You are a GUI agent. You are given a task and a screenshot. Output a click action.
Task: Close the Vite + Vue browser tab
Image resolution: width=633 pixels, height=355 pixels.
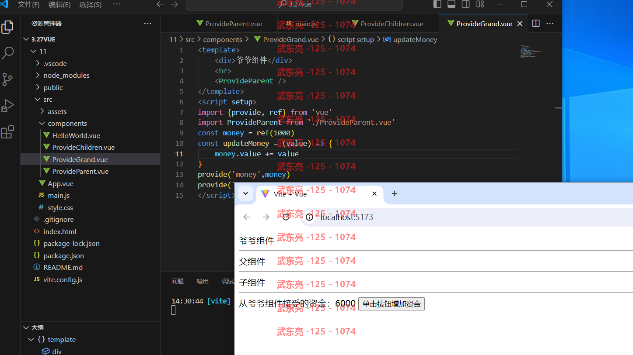(x=374, y=193)
